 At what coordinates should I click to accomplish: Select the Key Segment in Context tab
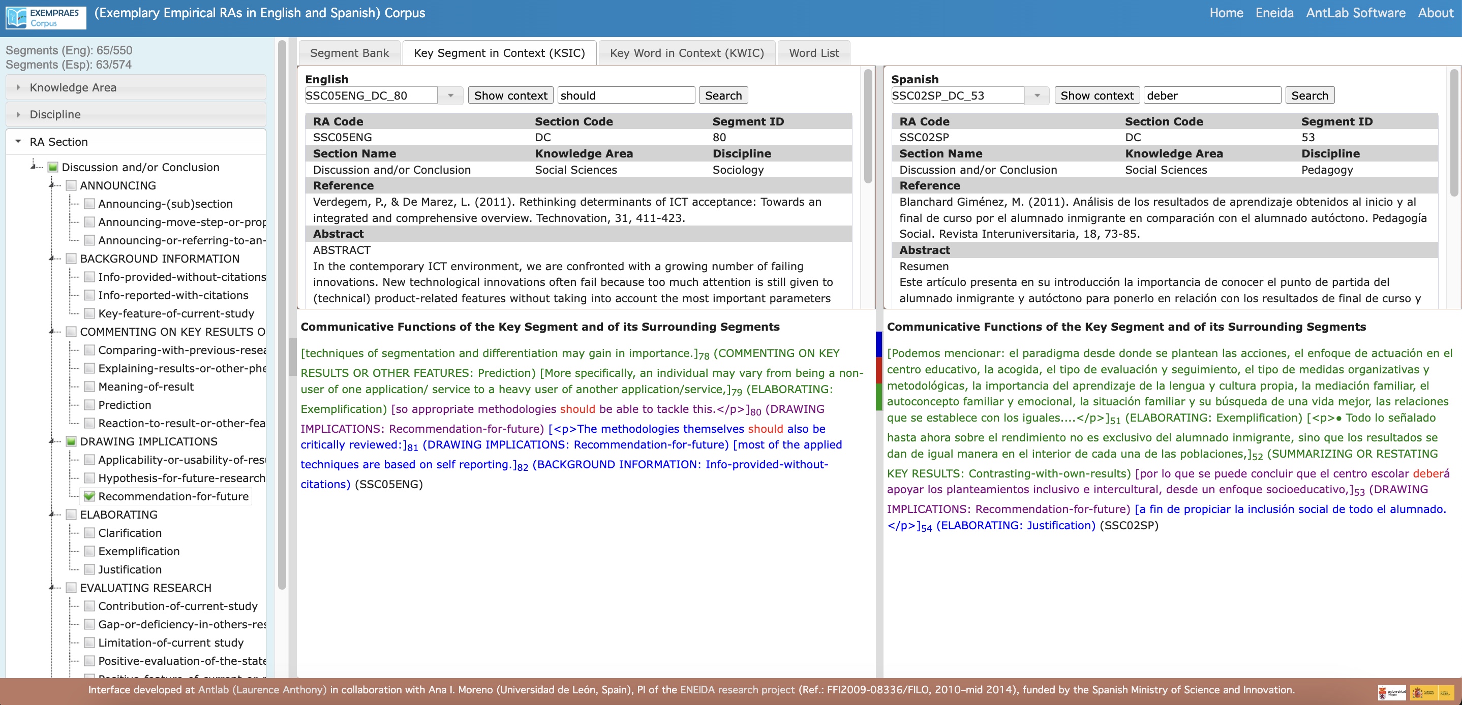pyautogui.click(x=499, y=52)
